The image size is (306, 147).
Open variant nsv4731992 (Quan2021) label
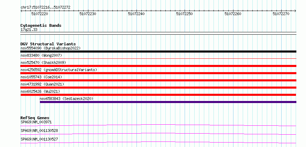click(42, 84)
